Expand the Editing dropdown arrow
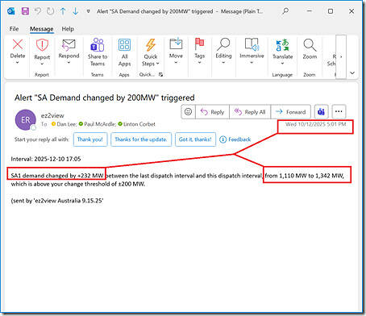Screen dimensions: 366x316 (x=223, y=63)
